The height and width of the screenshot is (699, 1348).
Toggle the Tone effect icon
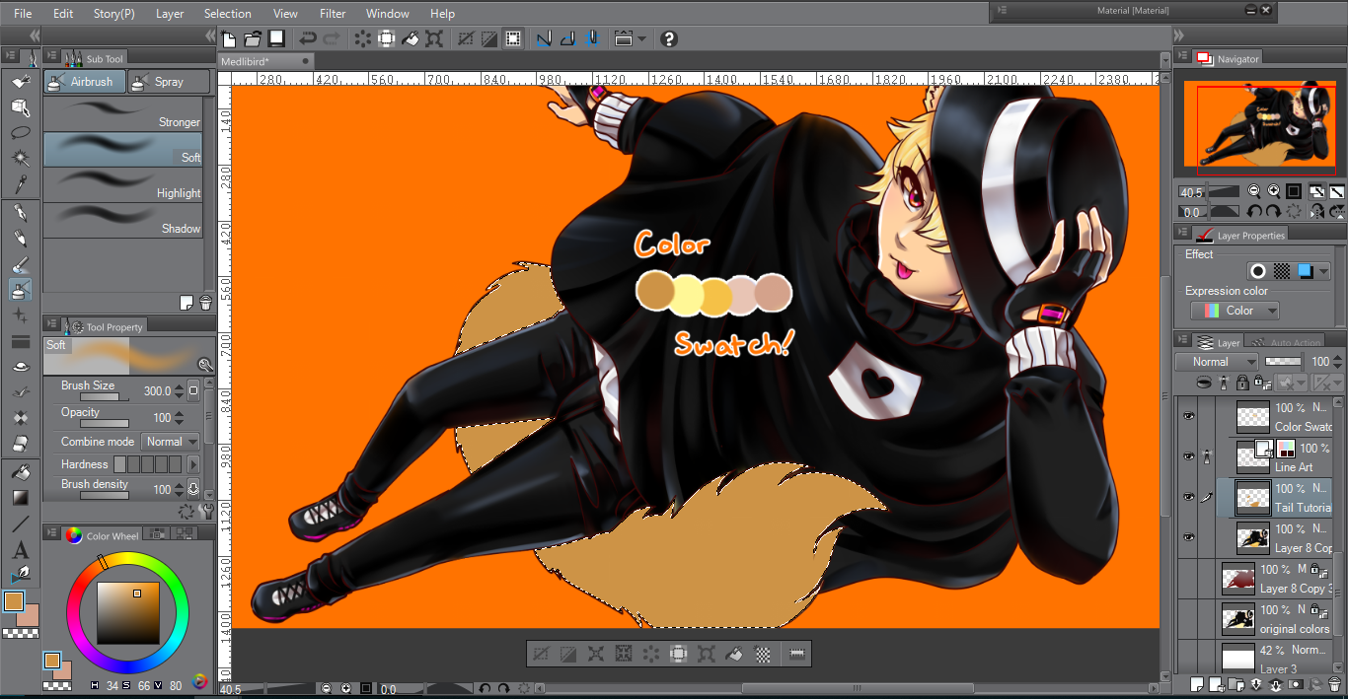pos(1282,271)
